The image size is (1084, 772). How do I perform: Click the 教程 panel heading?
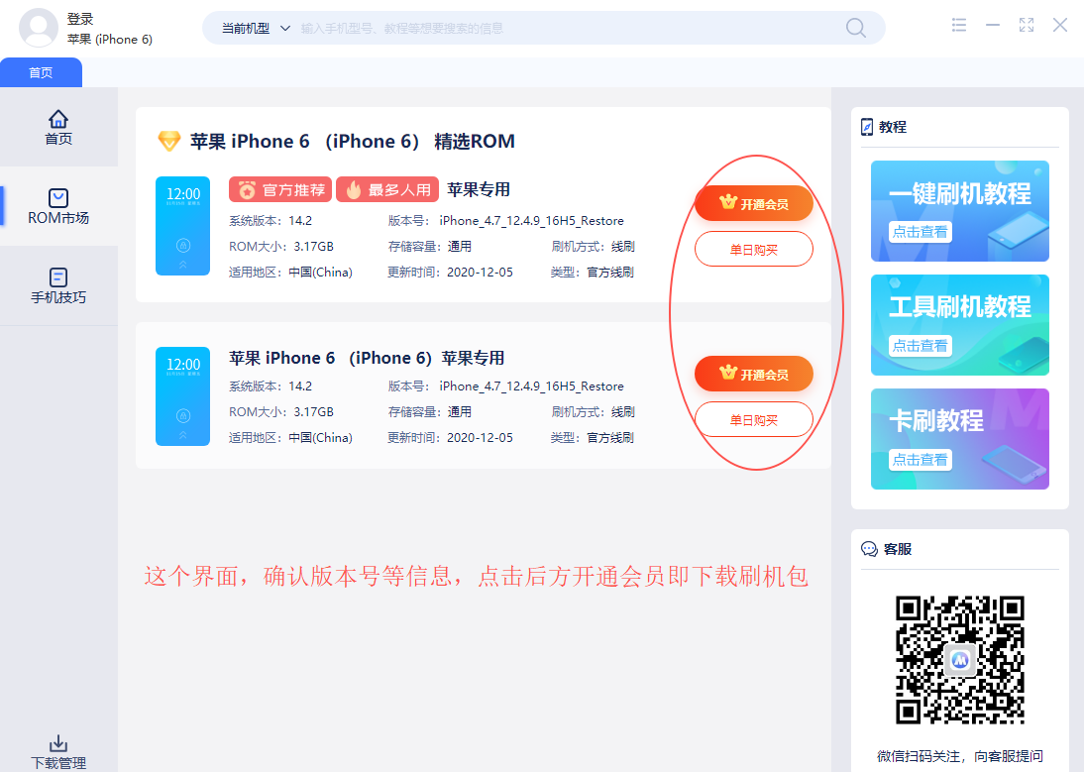tap(893, 127)
